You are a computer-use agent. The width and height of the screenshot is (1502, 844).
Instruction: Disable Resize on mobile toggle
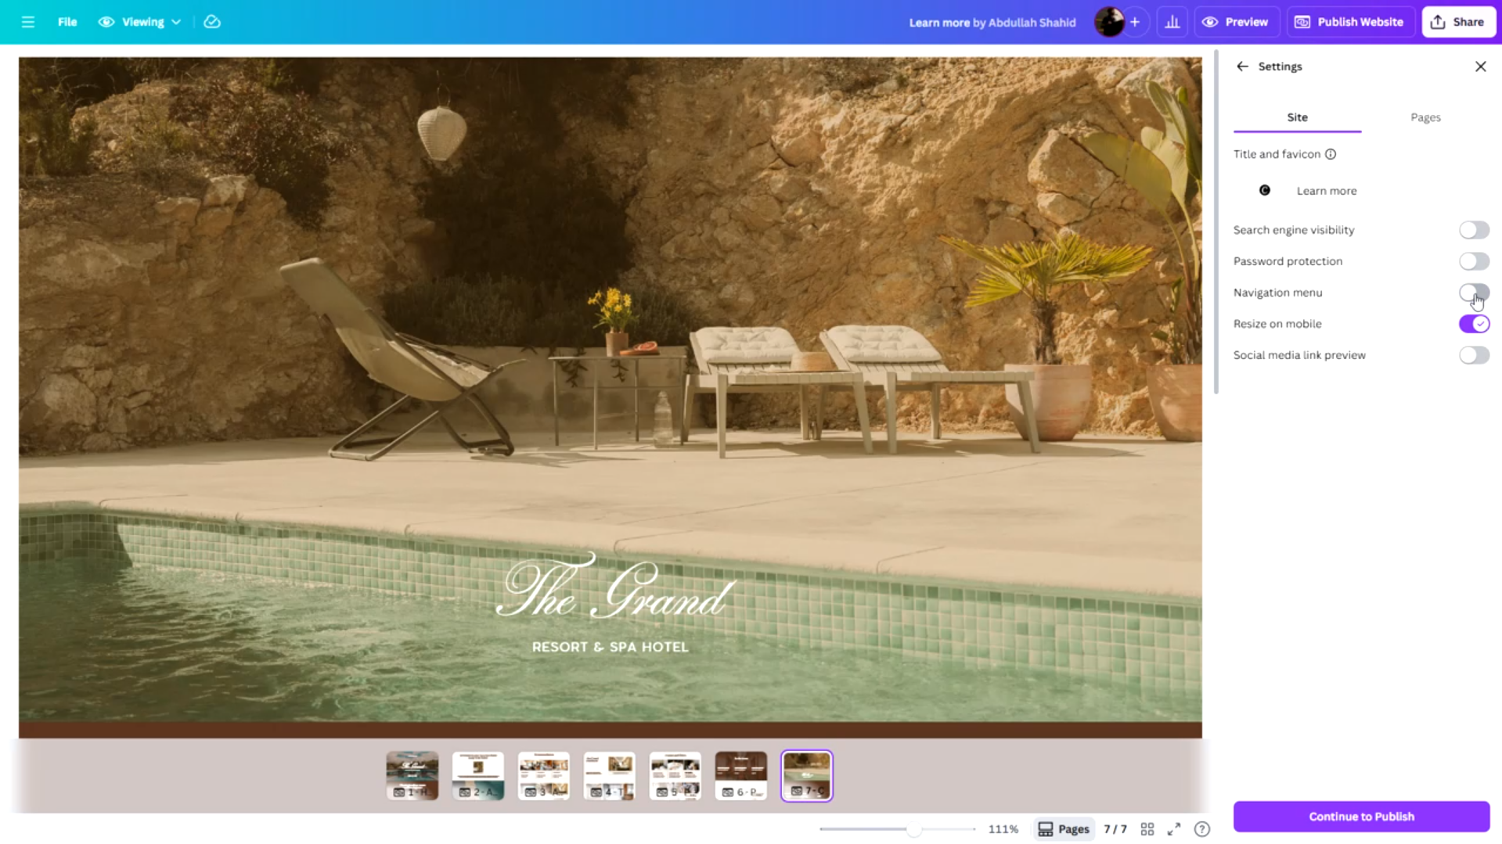pos(1473,324)
